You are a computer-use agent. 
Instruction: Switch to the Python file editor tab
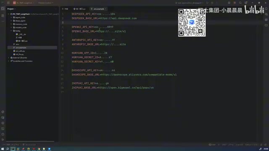(79, 9)
